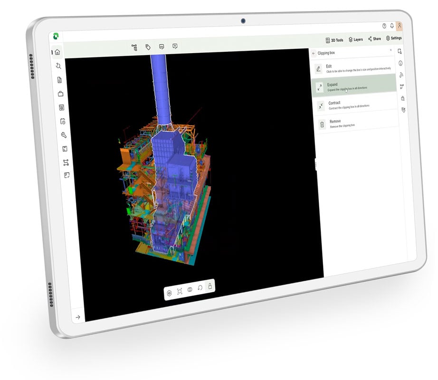Expand the left sidebar with arrow
This screenshot has width=438, height=380.
point(78,317)
